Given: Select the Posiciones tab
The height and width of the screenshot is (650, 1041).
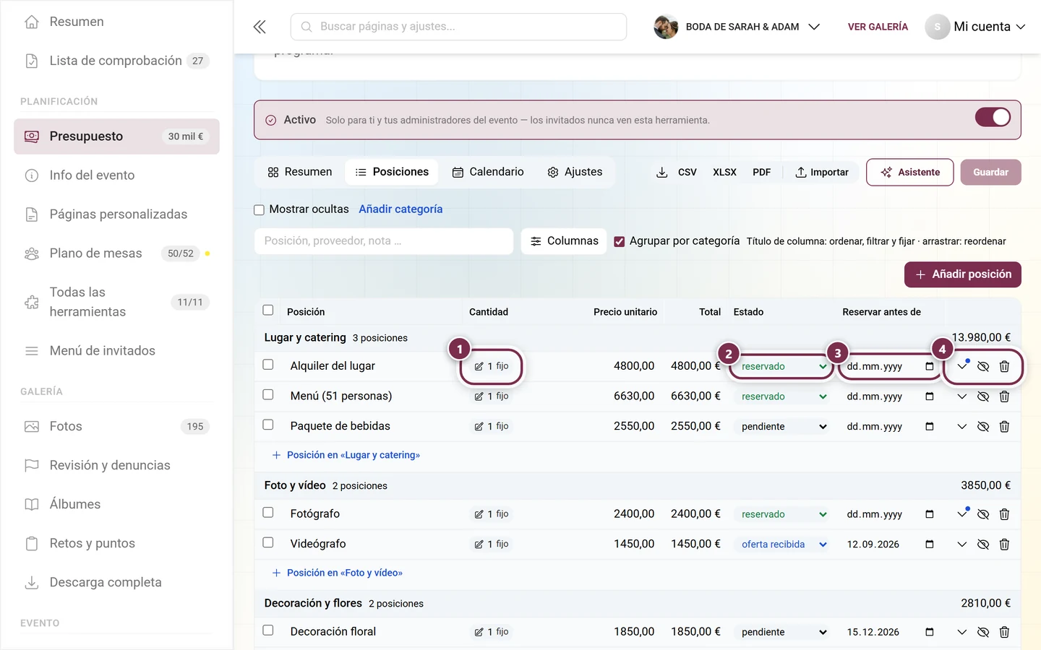Looking at the screenshot, I should click(392, 172).
